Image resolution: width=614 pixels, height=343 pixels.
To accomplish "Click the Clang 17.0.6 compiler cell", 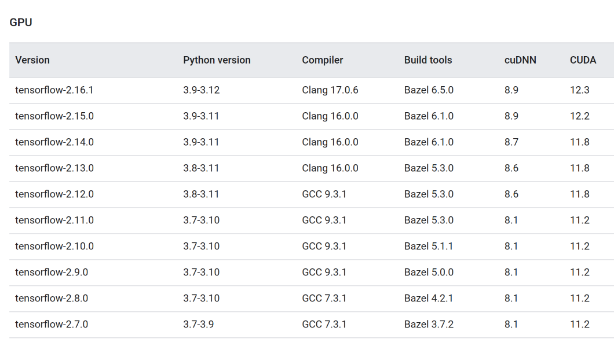I will 330,90.
